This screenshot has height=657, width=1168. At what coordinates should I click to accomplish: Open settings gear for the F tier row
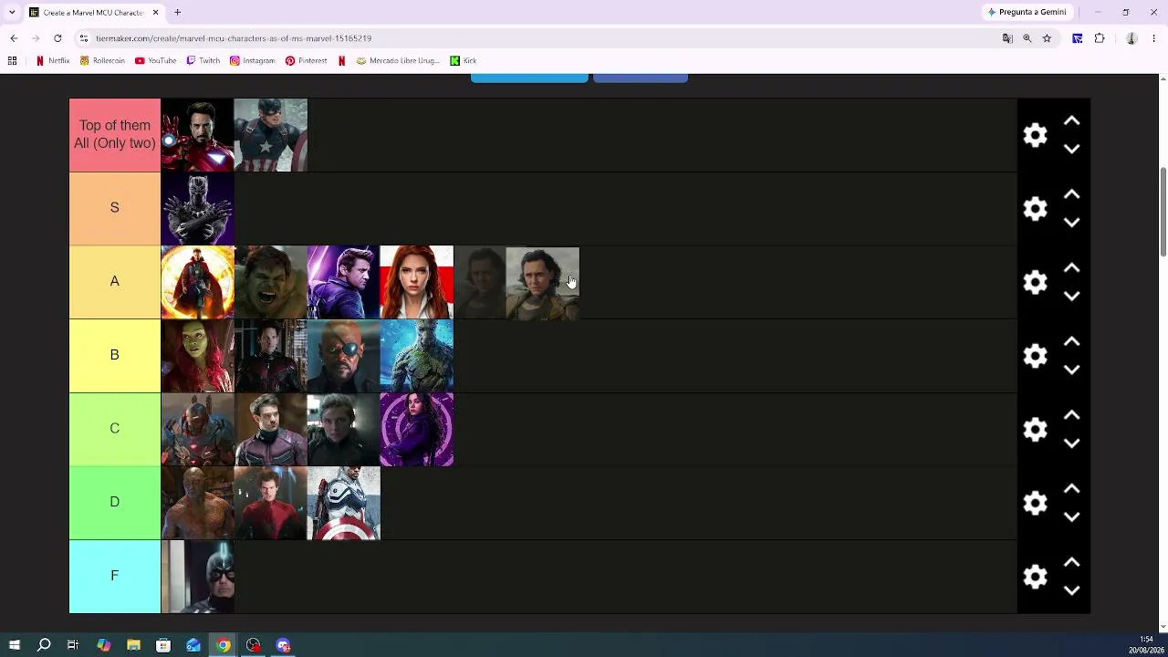tap(1035, 577)
